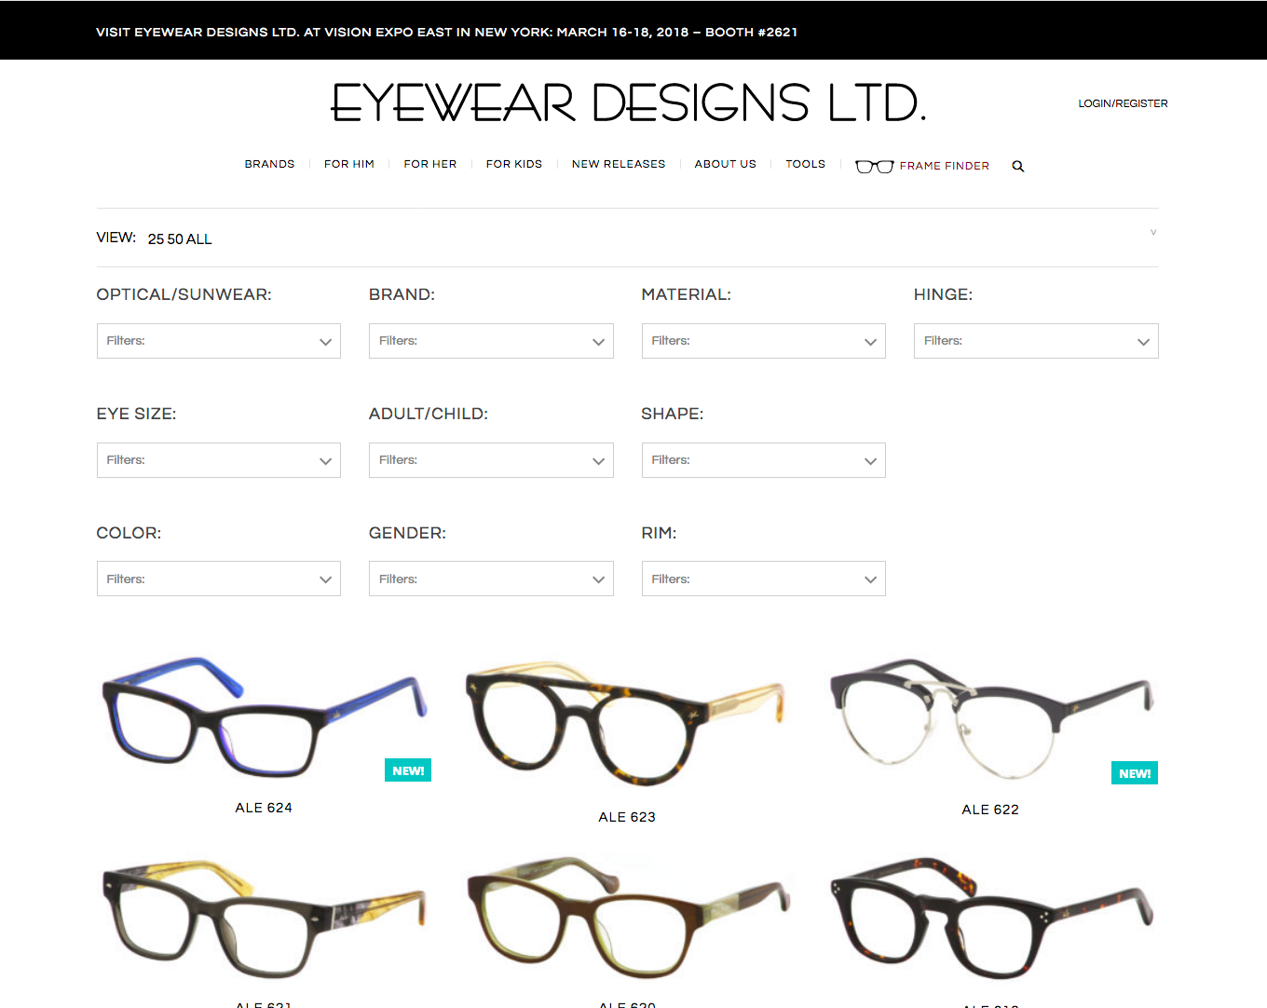Open the Shape filter dropdown

coord(764,460)
